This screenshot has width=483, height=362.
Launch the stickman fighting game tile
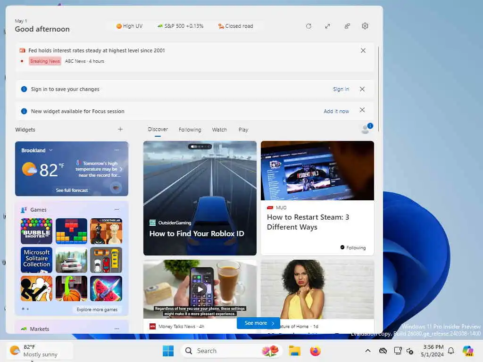(36, 288)
